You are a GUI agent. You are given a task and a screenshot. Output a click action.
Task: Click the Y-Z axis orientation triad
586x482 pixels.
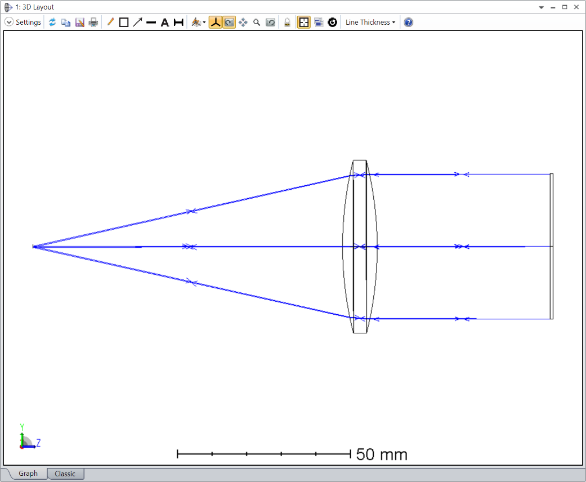[29, 437]
